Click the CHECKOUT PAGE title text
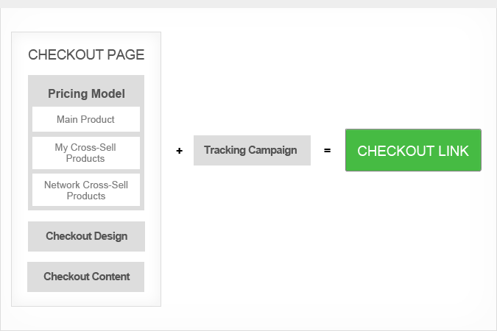497x331 pixels. point(86,54)
